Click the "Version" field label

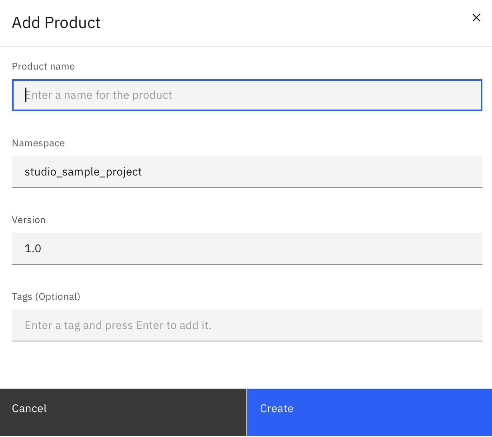point(29,220)
